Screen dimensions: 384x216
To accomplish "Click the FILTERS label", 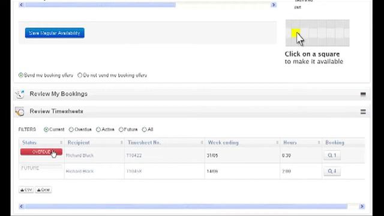I will point(27,130).
